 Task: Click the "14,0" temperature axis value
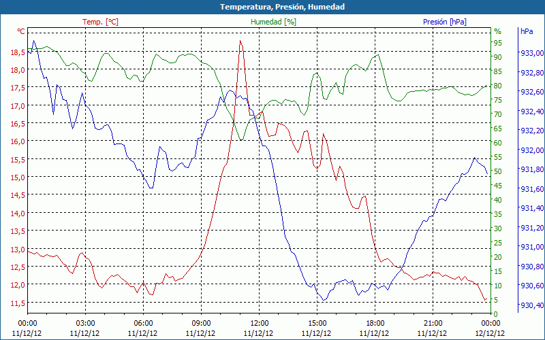(x=18, y=214)
